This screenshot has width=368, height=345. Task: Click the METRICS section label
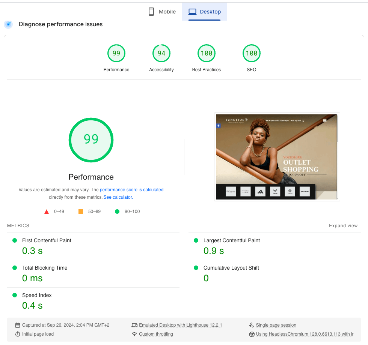18,226
